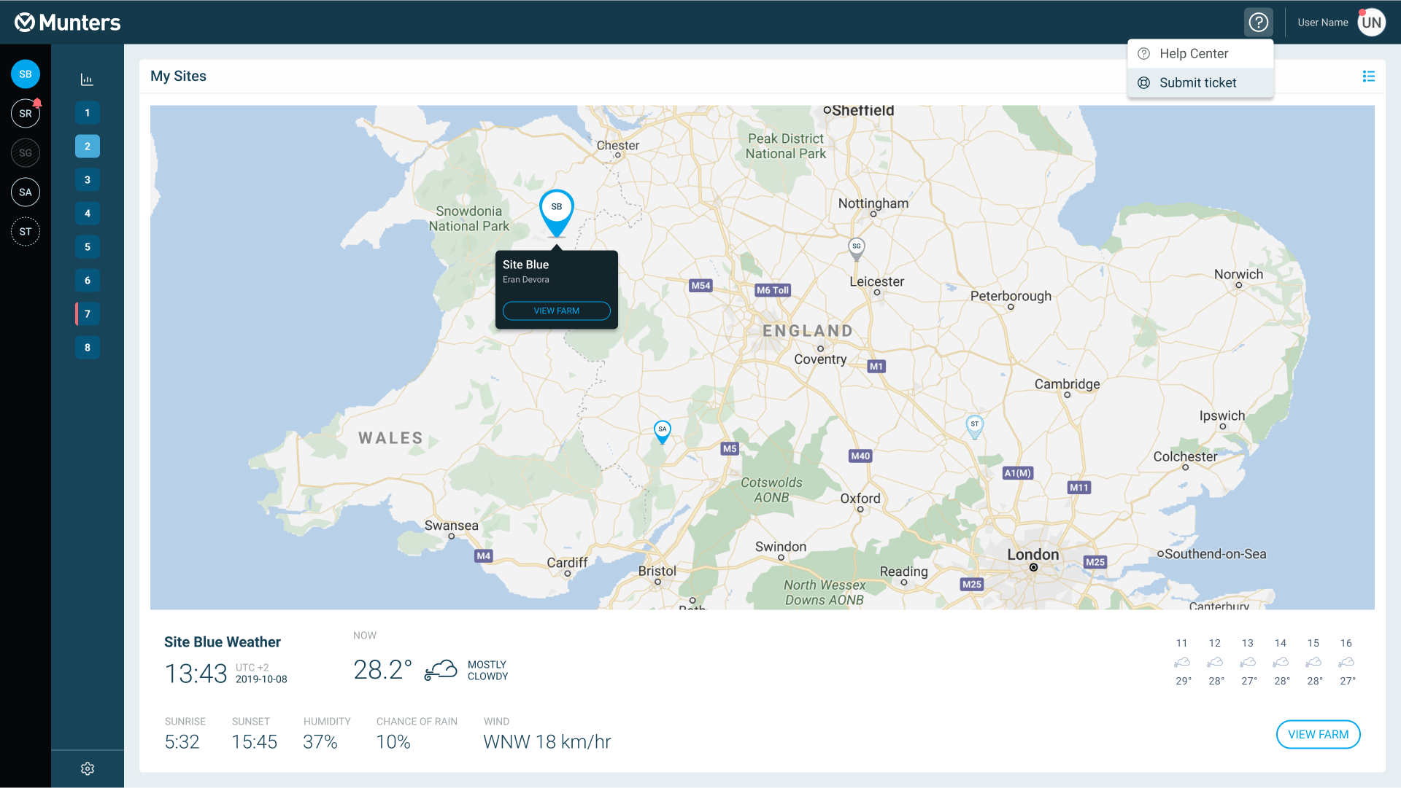Click the bottom-right VIEW FARM button
Viewport: 1401px width, 788px height.
pyautogui.click(x=1317, y=735)
